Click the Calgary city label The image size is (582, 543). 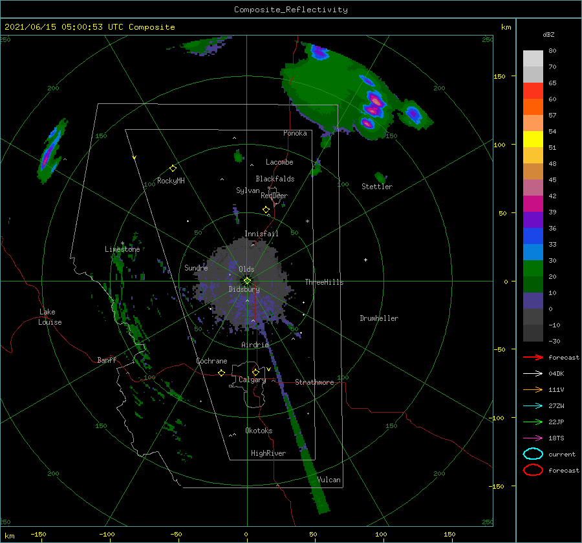pyautogui.click(x=252, y=380)
